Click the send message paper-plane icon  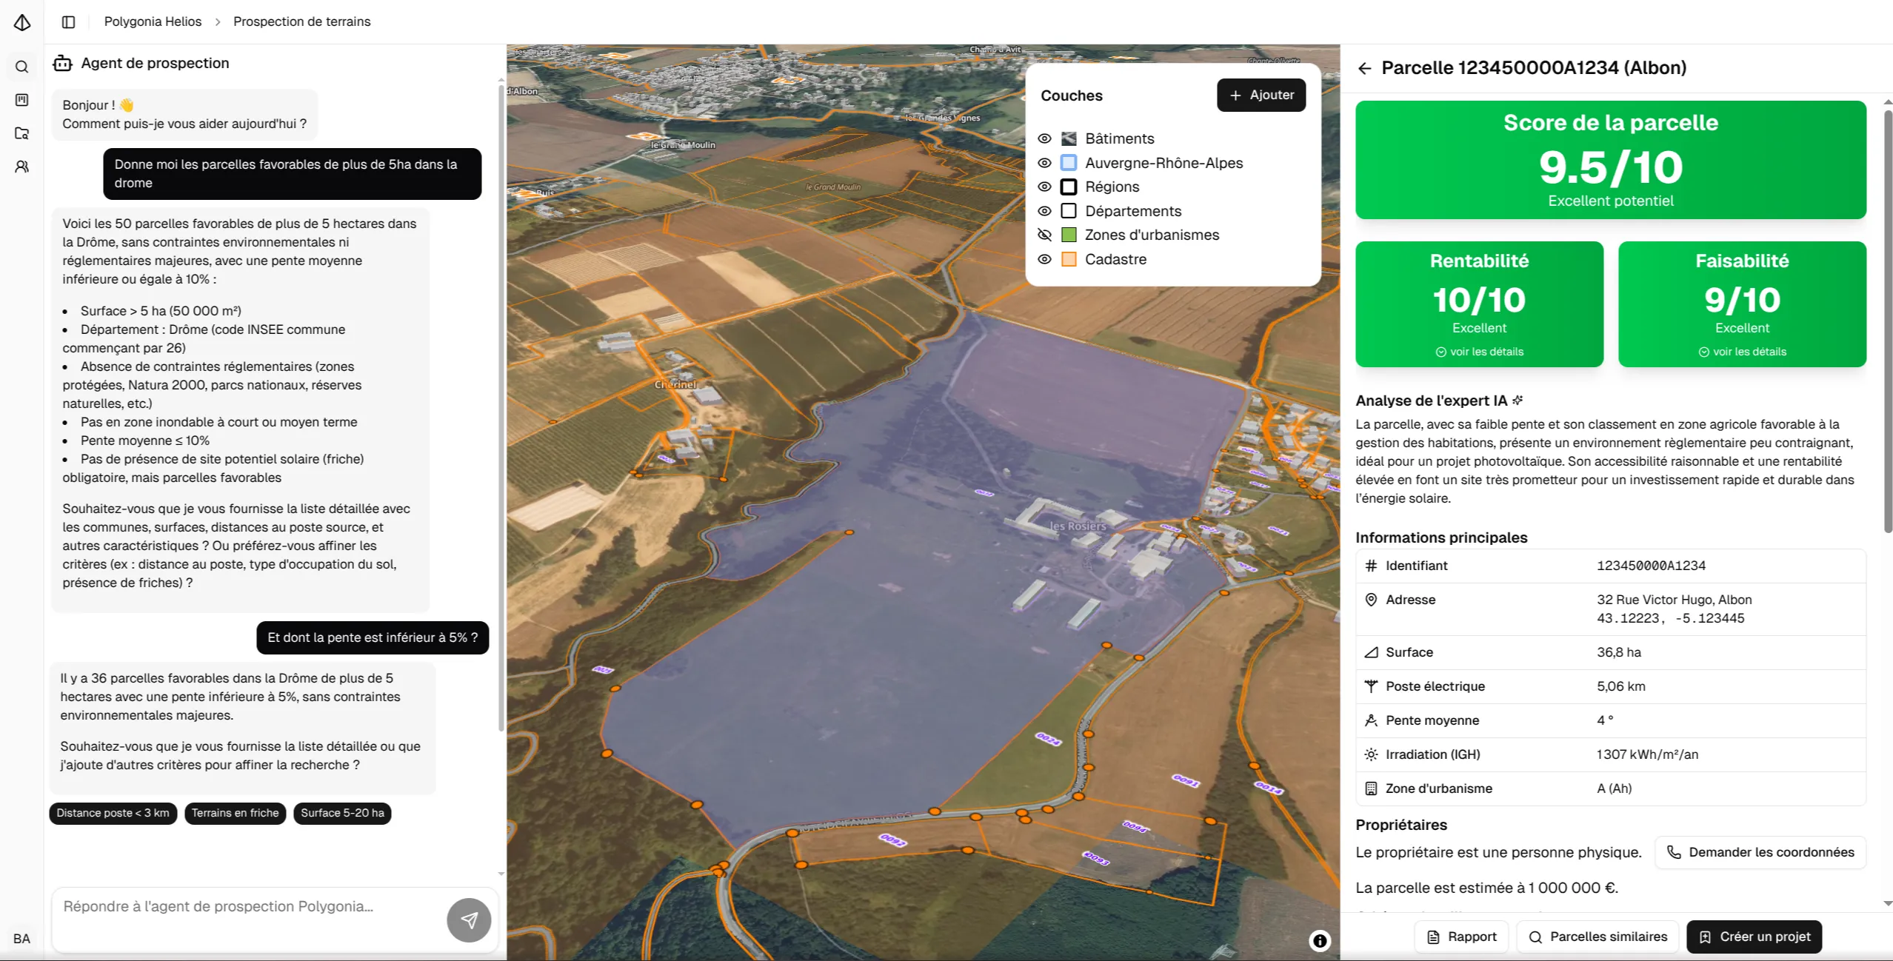click(x=469, y=920)
